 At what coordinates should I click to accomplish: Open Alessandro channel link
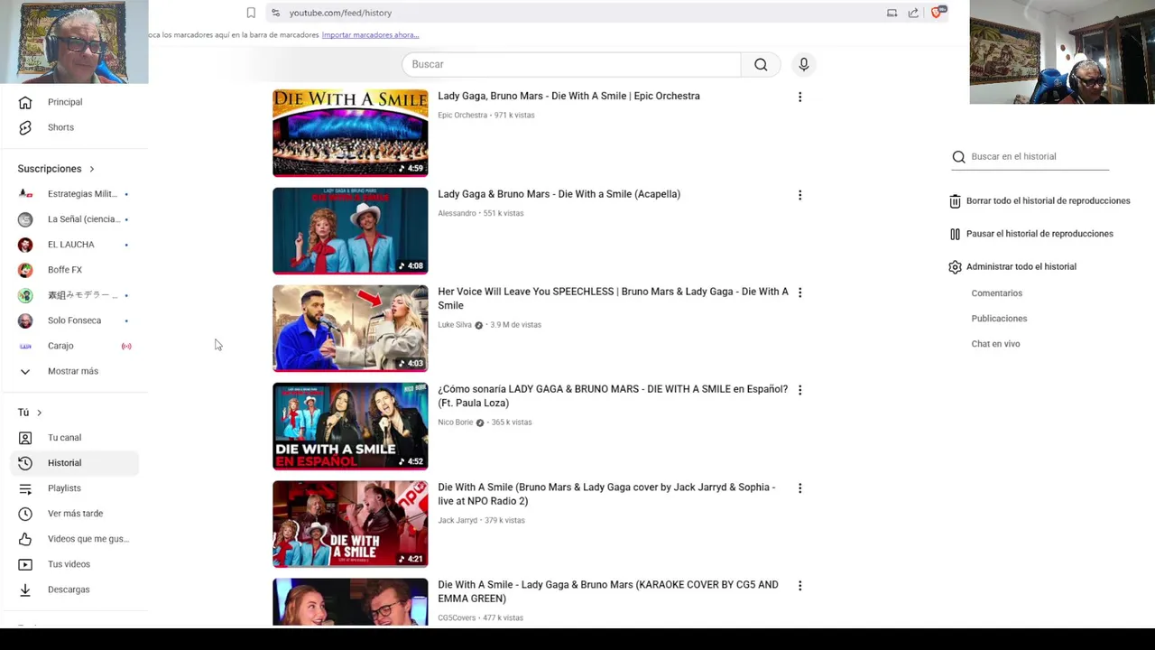(x=457, y=214)
